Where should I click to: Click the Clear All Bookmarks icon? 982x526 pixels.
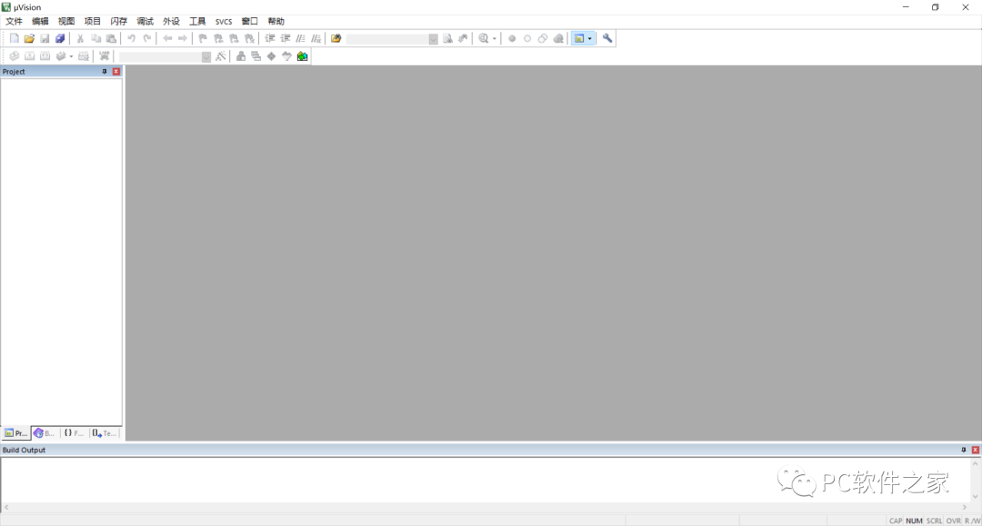[249, 38]
